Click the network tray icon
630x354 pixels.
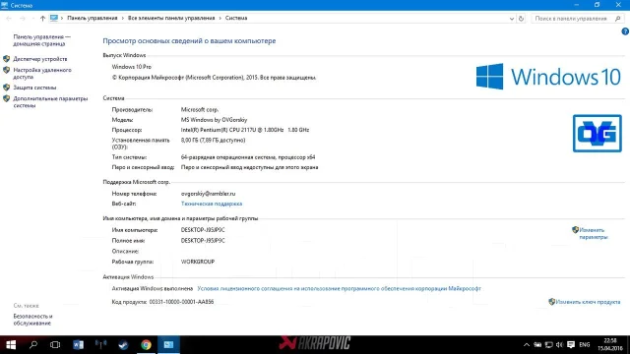point(549,345)
